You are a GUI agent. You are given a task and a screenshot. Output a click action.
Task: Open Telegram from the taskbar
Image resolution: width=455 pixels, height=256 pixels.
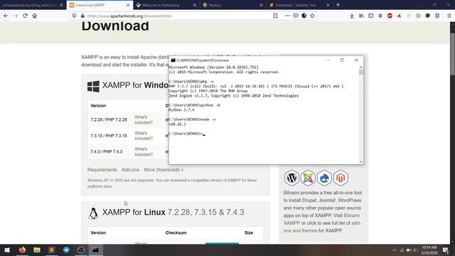[66, 250]
